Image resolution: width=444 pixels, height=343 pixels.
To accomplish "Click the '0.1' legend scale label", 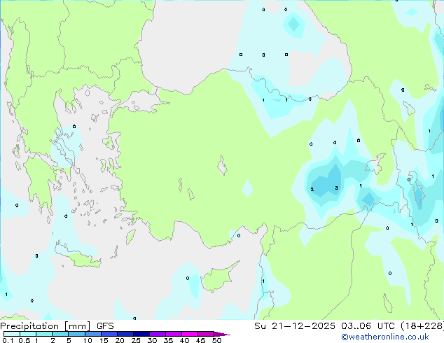I will (8, 340).
